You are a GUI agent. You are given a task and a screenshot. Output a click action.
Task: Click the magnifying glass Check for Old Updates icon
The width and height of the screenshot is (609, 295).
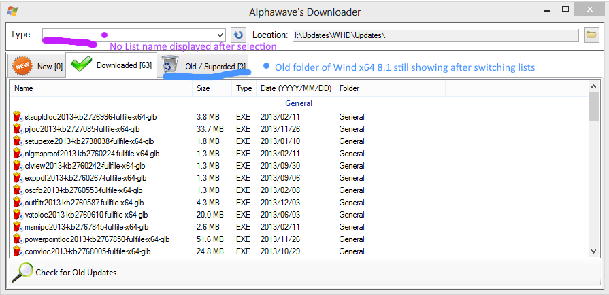point(22,272)
